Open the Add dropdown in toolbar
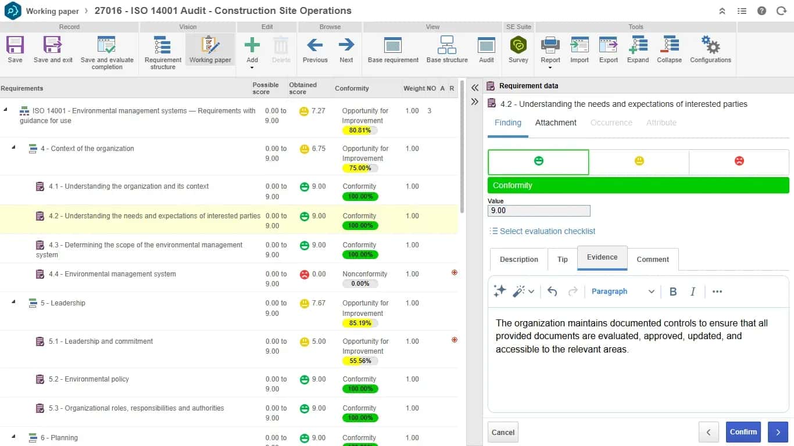This screenshot has width=794, height=446. (x=252, y=67)
